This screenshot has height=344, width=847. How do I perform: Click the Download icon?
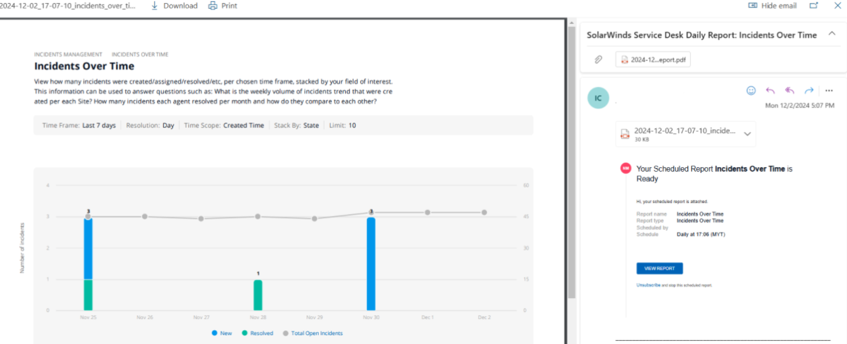point(154,6)
